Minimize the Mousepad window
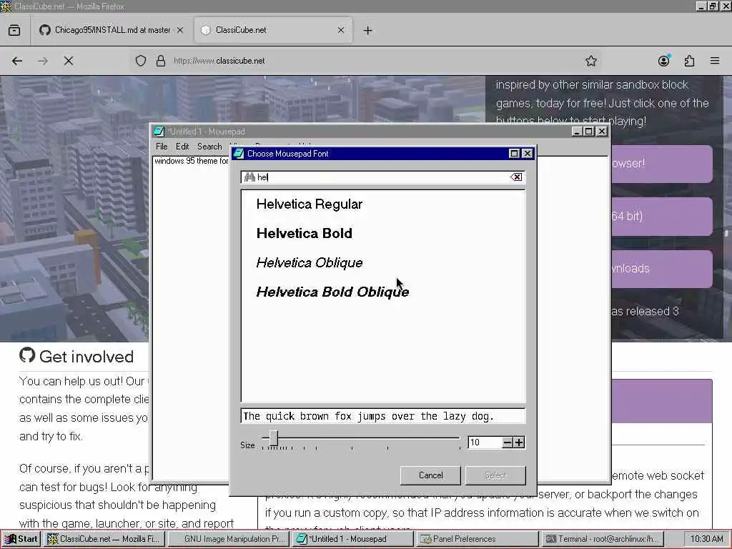 pos(577,132)
